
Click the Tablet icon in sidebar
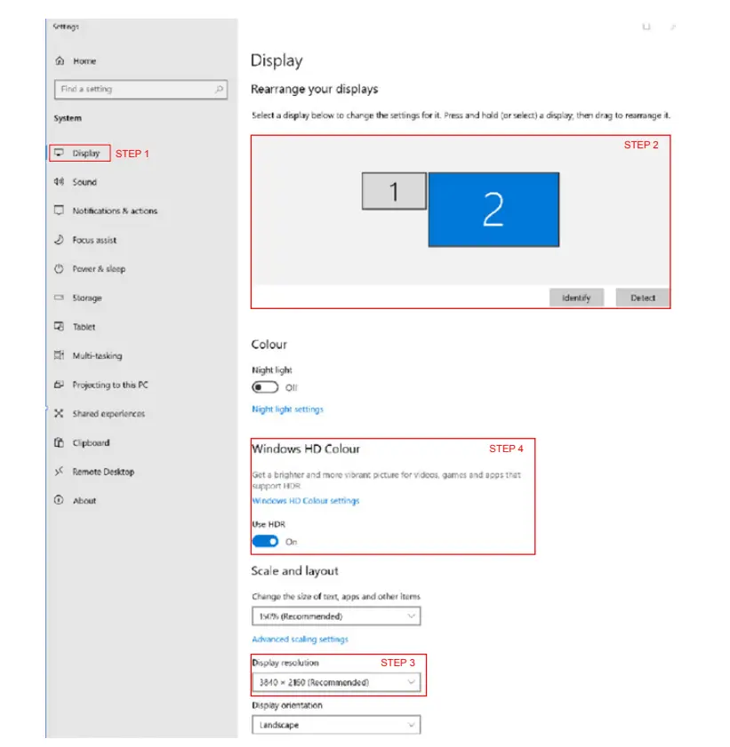pos(59,326)
